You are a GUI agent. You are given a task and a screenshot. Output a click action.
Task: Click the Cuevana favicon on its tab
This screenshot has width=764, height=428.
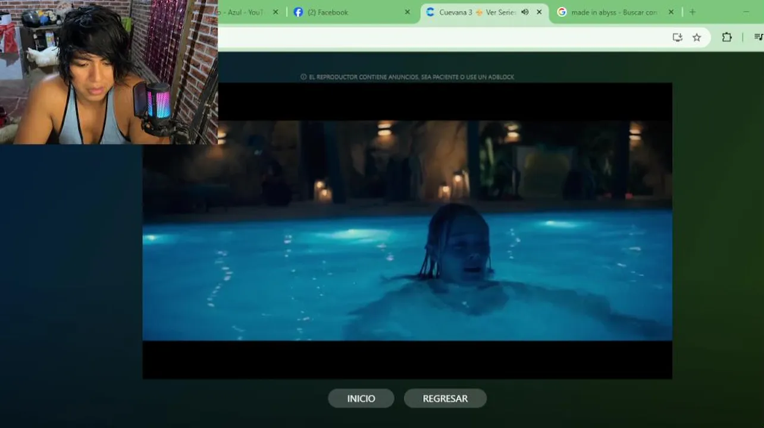tap(430, 12)
